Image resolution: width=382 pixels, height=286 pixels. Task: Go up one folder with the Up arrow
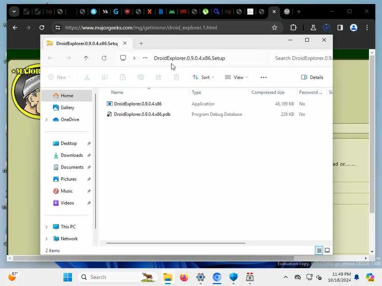pos(86,58)
